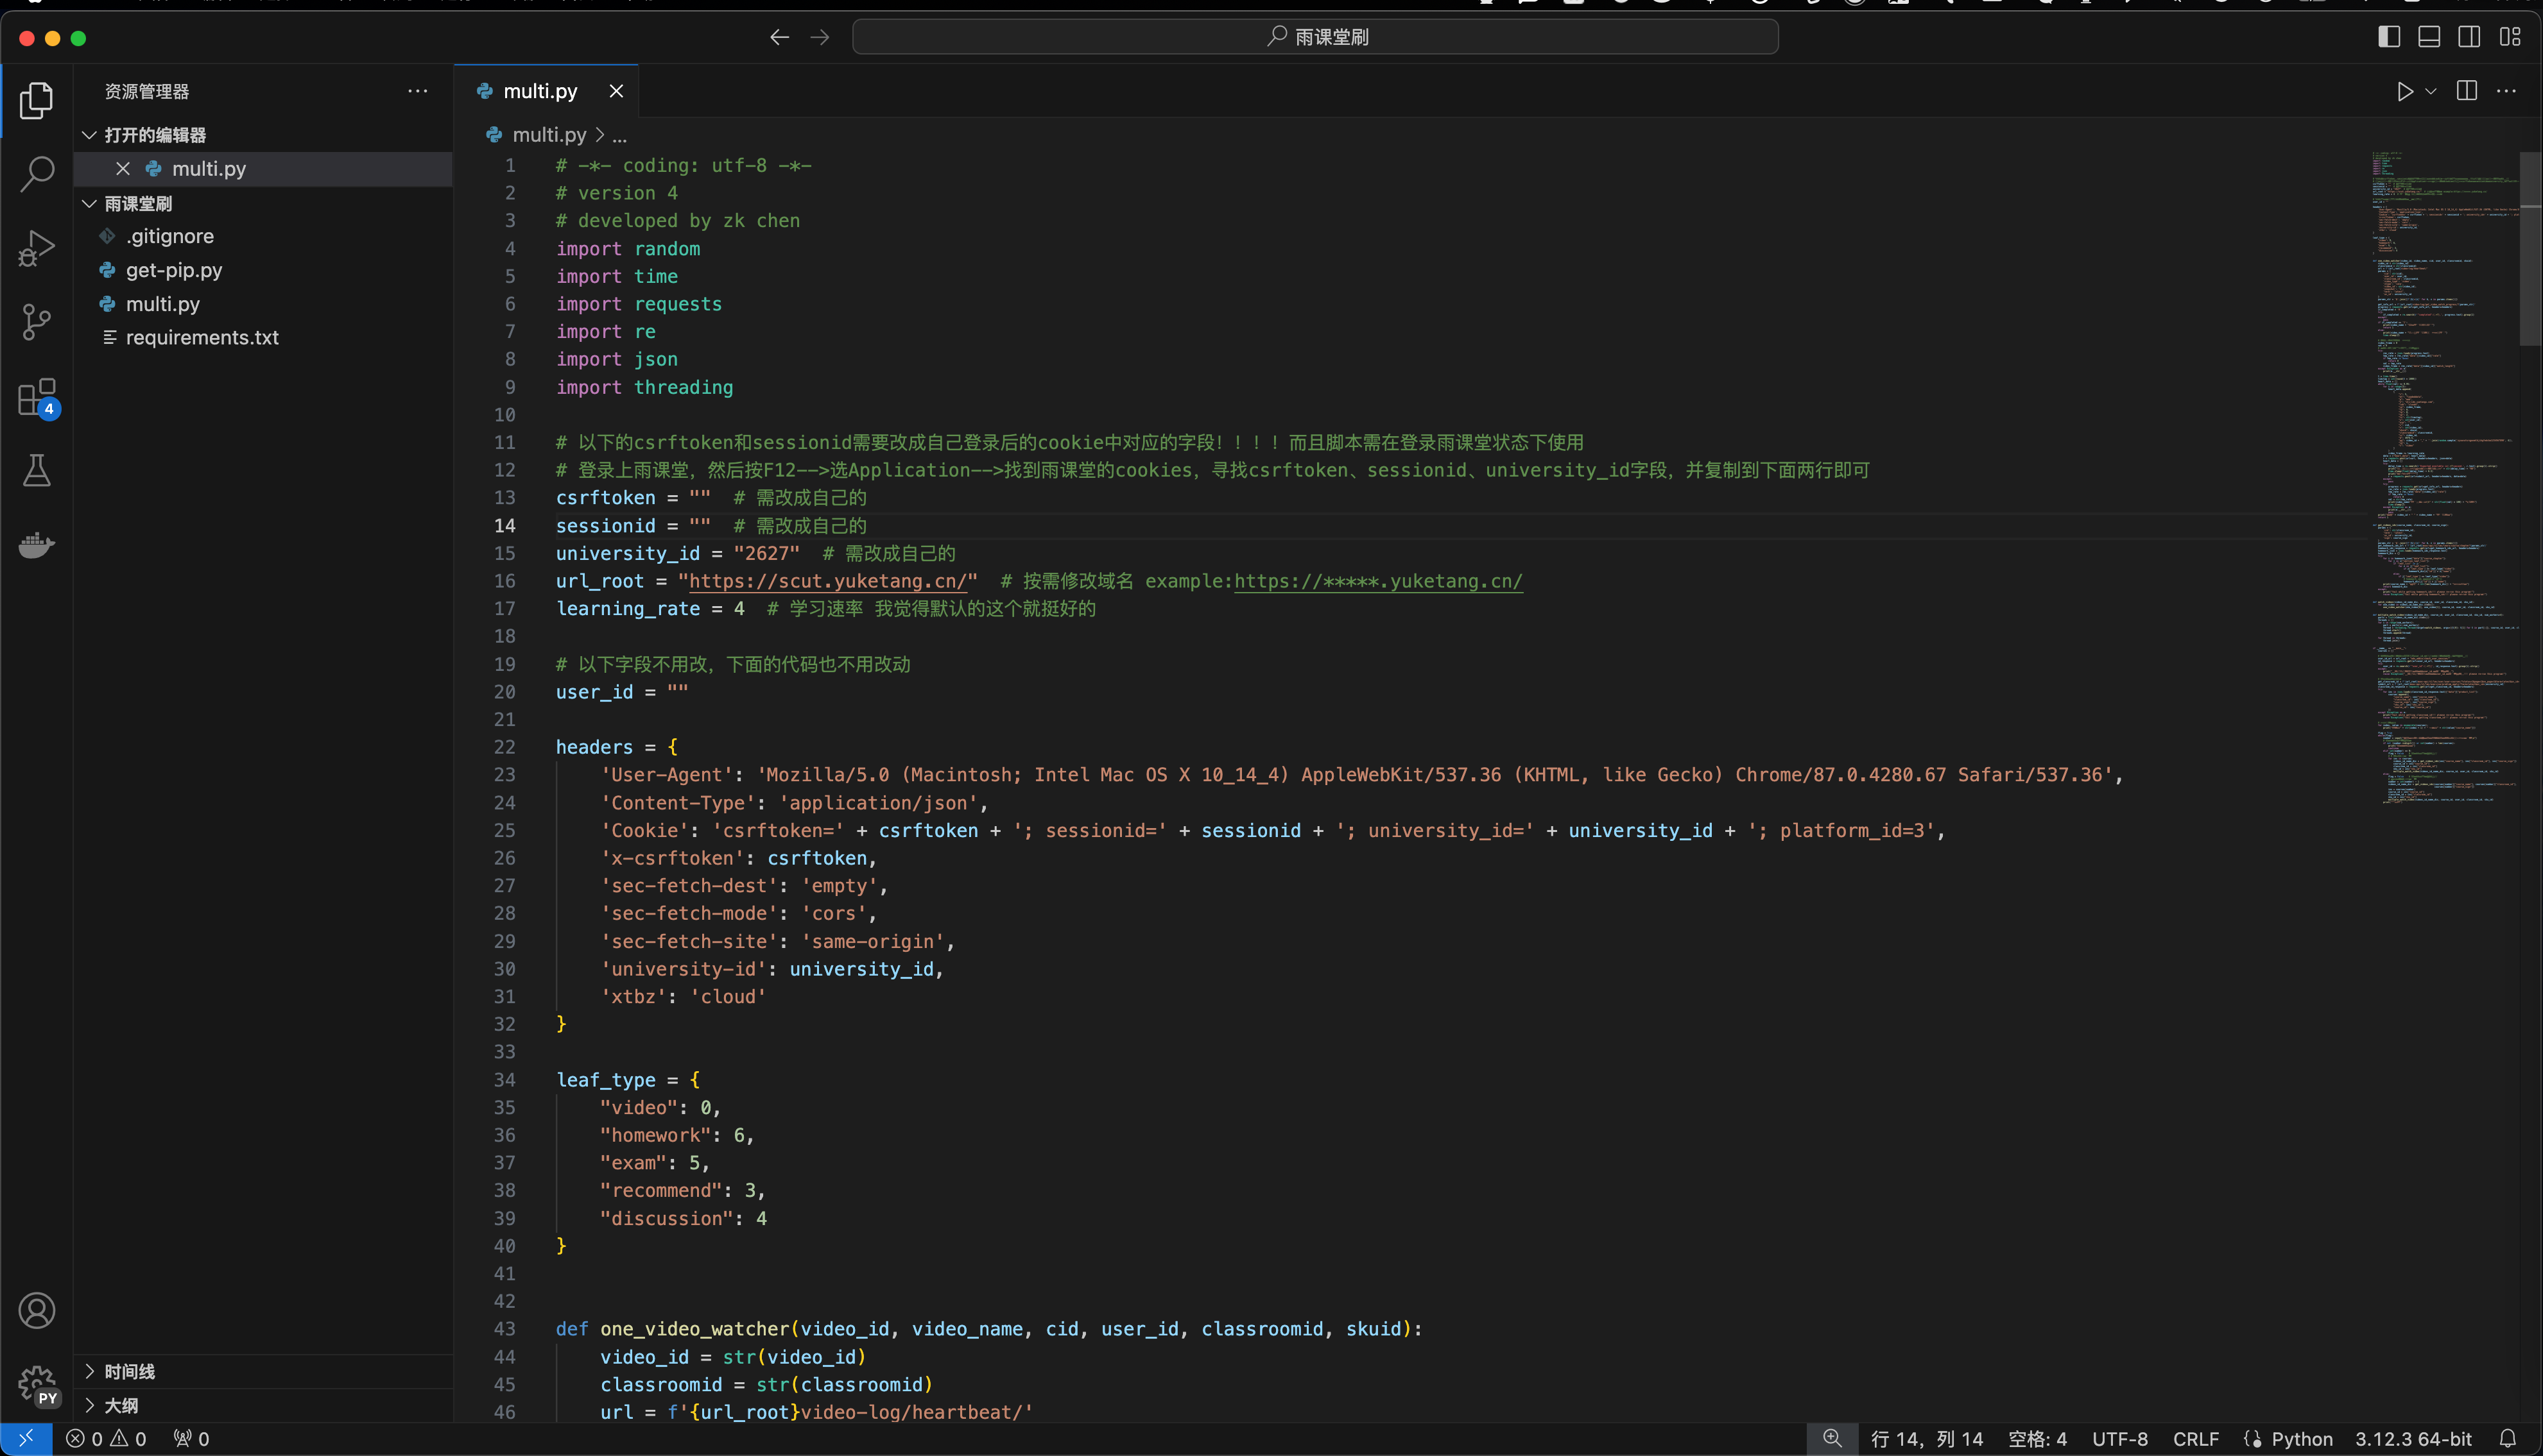
Task: Toggle the primary sidebar layout button
Action: click(x=2389, y=37)
